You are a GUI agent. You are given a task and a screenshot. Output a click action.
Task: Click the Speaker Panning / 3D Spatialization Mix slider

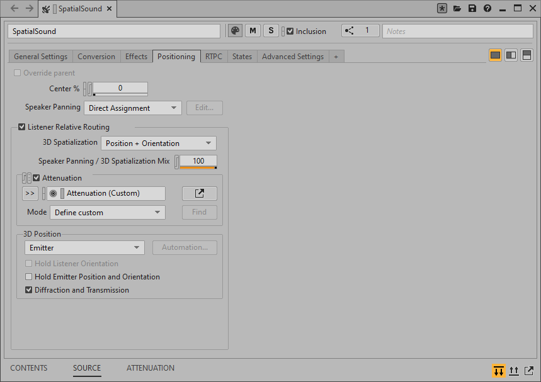pyautogui.click(x=198, y=161)
